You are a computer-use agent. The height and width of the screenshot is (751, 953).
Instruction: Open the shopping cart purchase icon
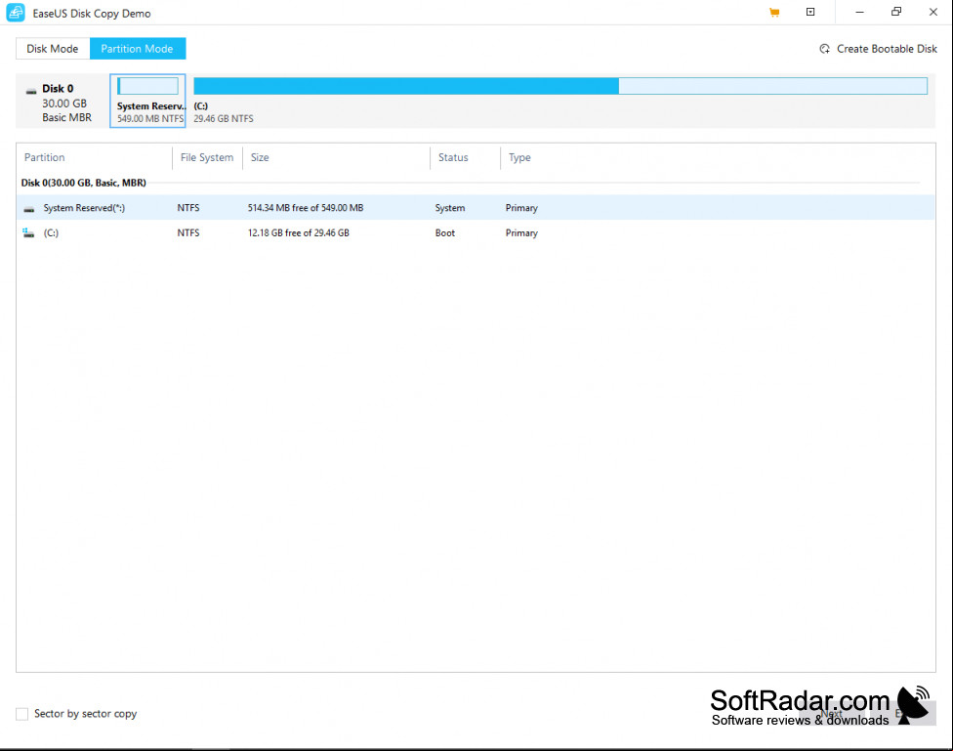[x=774, y=12]
